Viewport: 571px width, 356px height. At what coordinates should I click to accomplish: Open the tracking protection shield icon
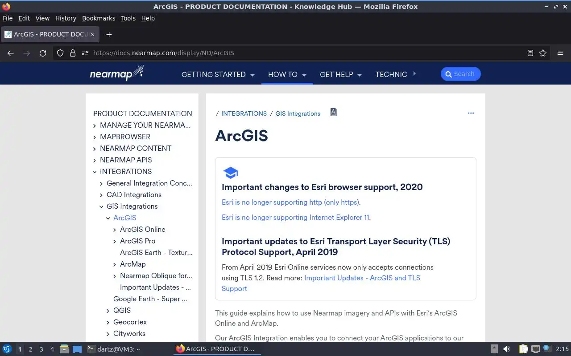[x=60, y=53]
